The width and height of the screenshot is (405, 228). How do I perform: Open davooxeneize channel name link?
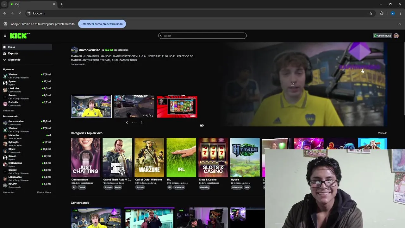90,50
